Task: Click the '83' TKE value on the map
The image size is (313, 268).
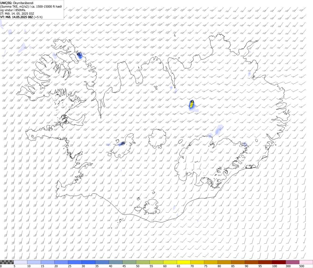Action: point(192,102)
